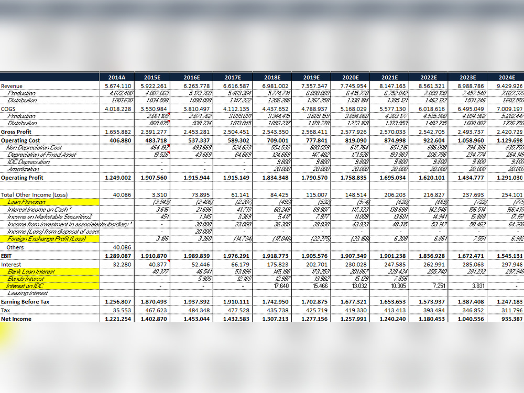The width and height of the screenshot is (524, 393).
Task: Select 2014A Revenue value 5.674.110
Action: (x=118, y=86)
